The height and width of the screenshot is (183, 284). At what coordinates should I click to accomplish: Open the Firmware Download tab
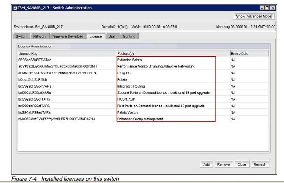[x=68, y=36]
